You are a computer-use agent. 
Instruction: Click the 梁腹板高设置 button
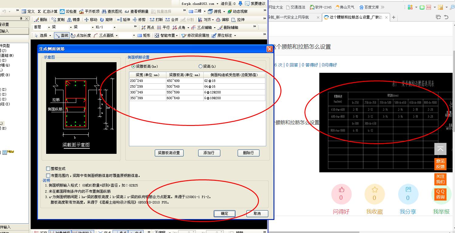pos(169,153)
